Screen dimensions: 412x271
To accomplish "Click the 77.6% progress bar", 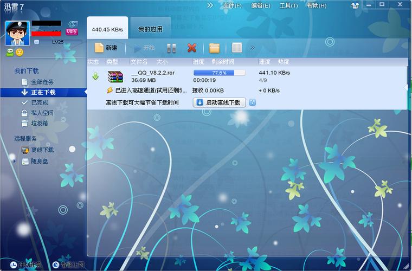I will coord(220,73).
